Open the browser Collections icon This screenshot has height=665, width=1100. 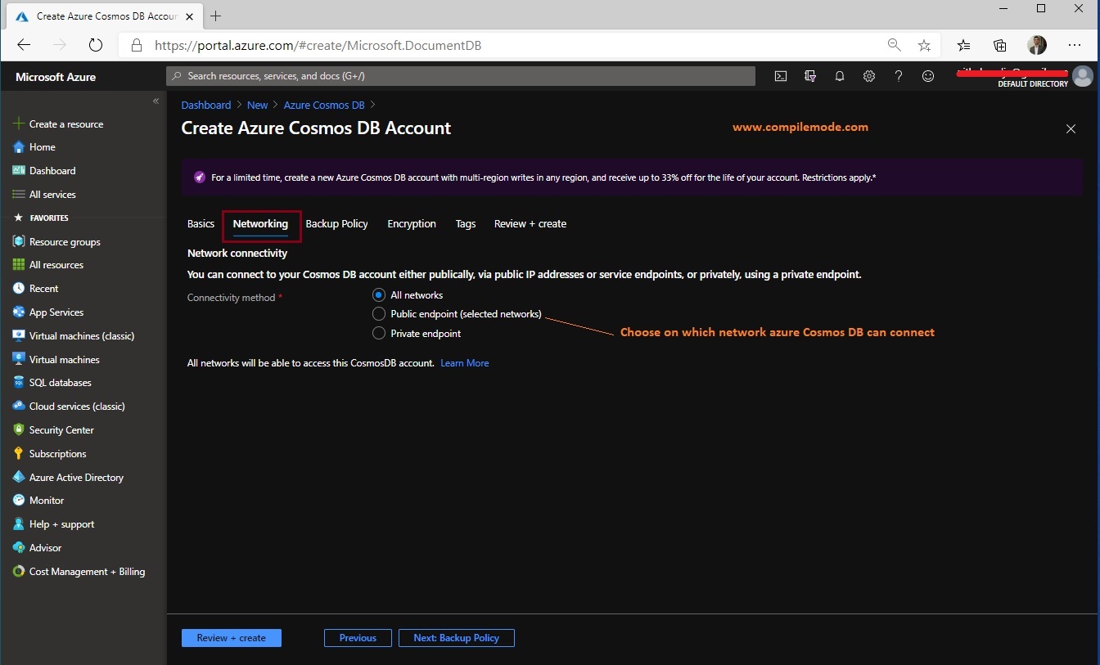1000,46
